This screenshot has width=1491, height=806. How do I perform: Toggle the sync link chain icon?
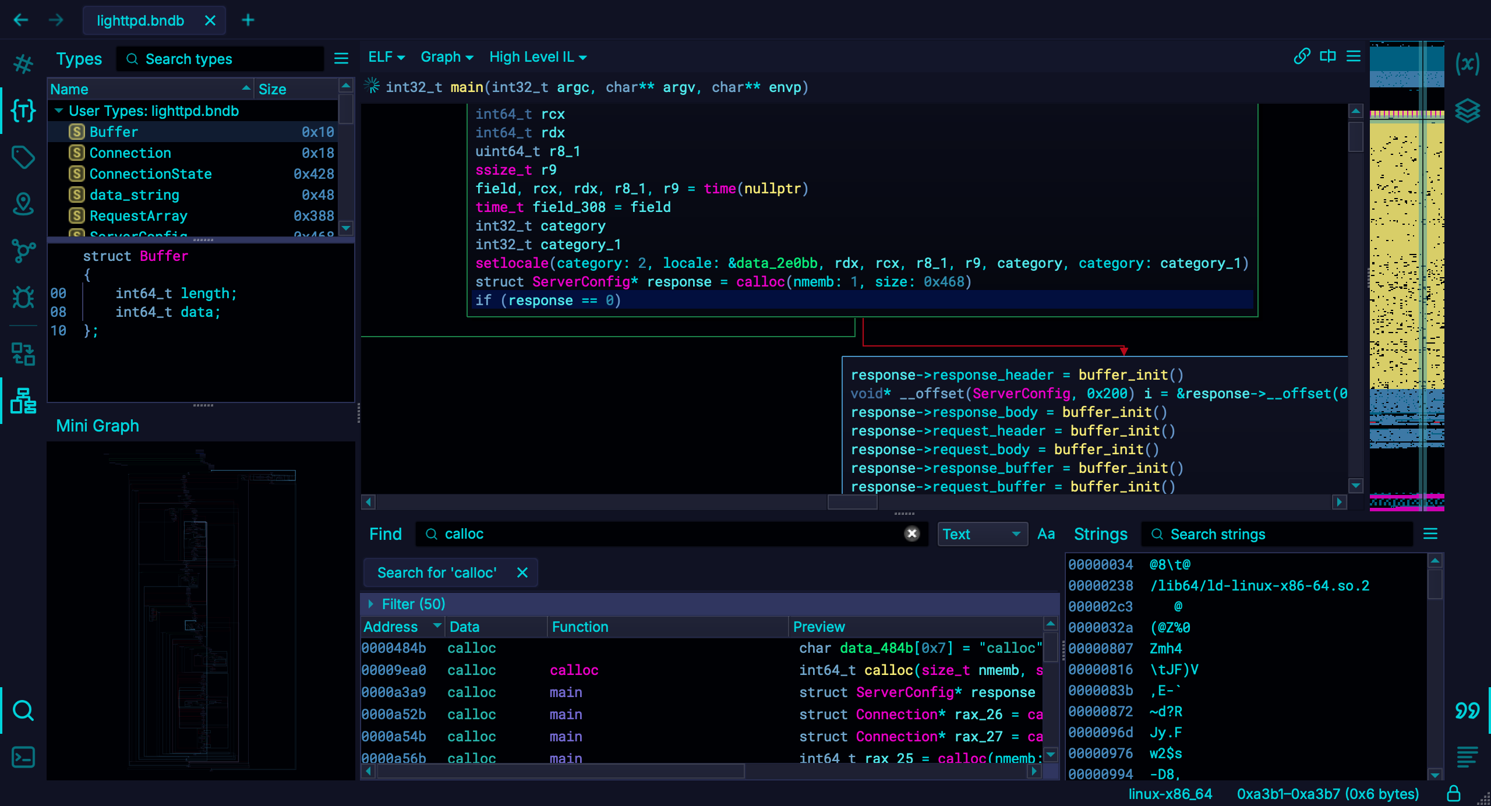coord(1302,56)
